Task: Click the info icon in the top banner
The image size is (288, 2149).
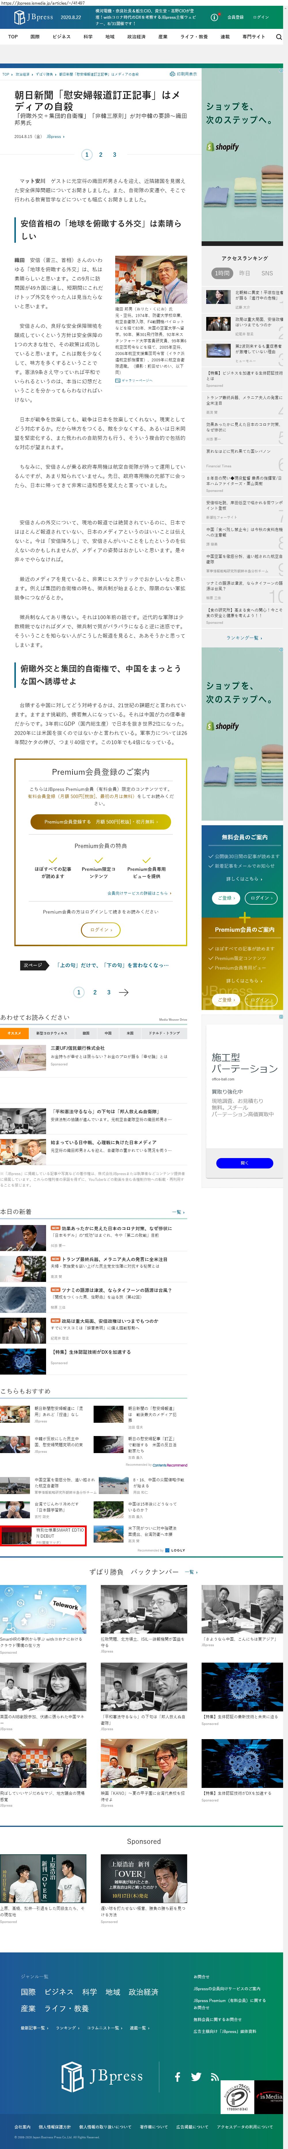Action: (x=215, y=17)
